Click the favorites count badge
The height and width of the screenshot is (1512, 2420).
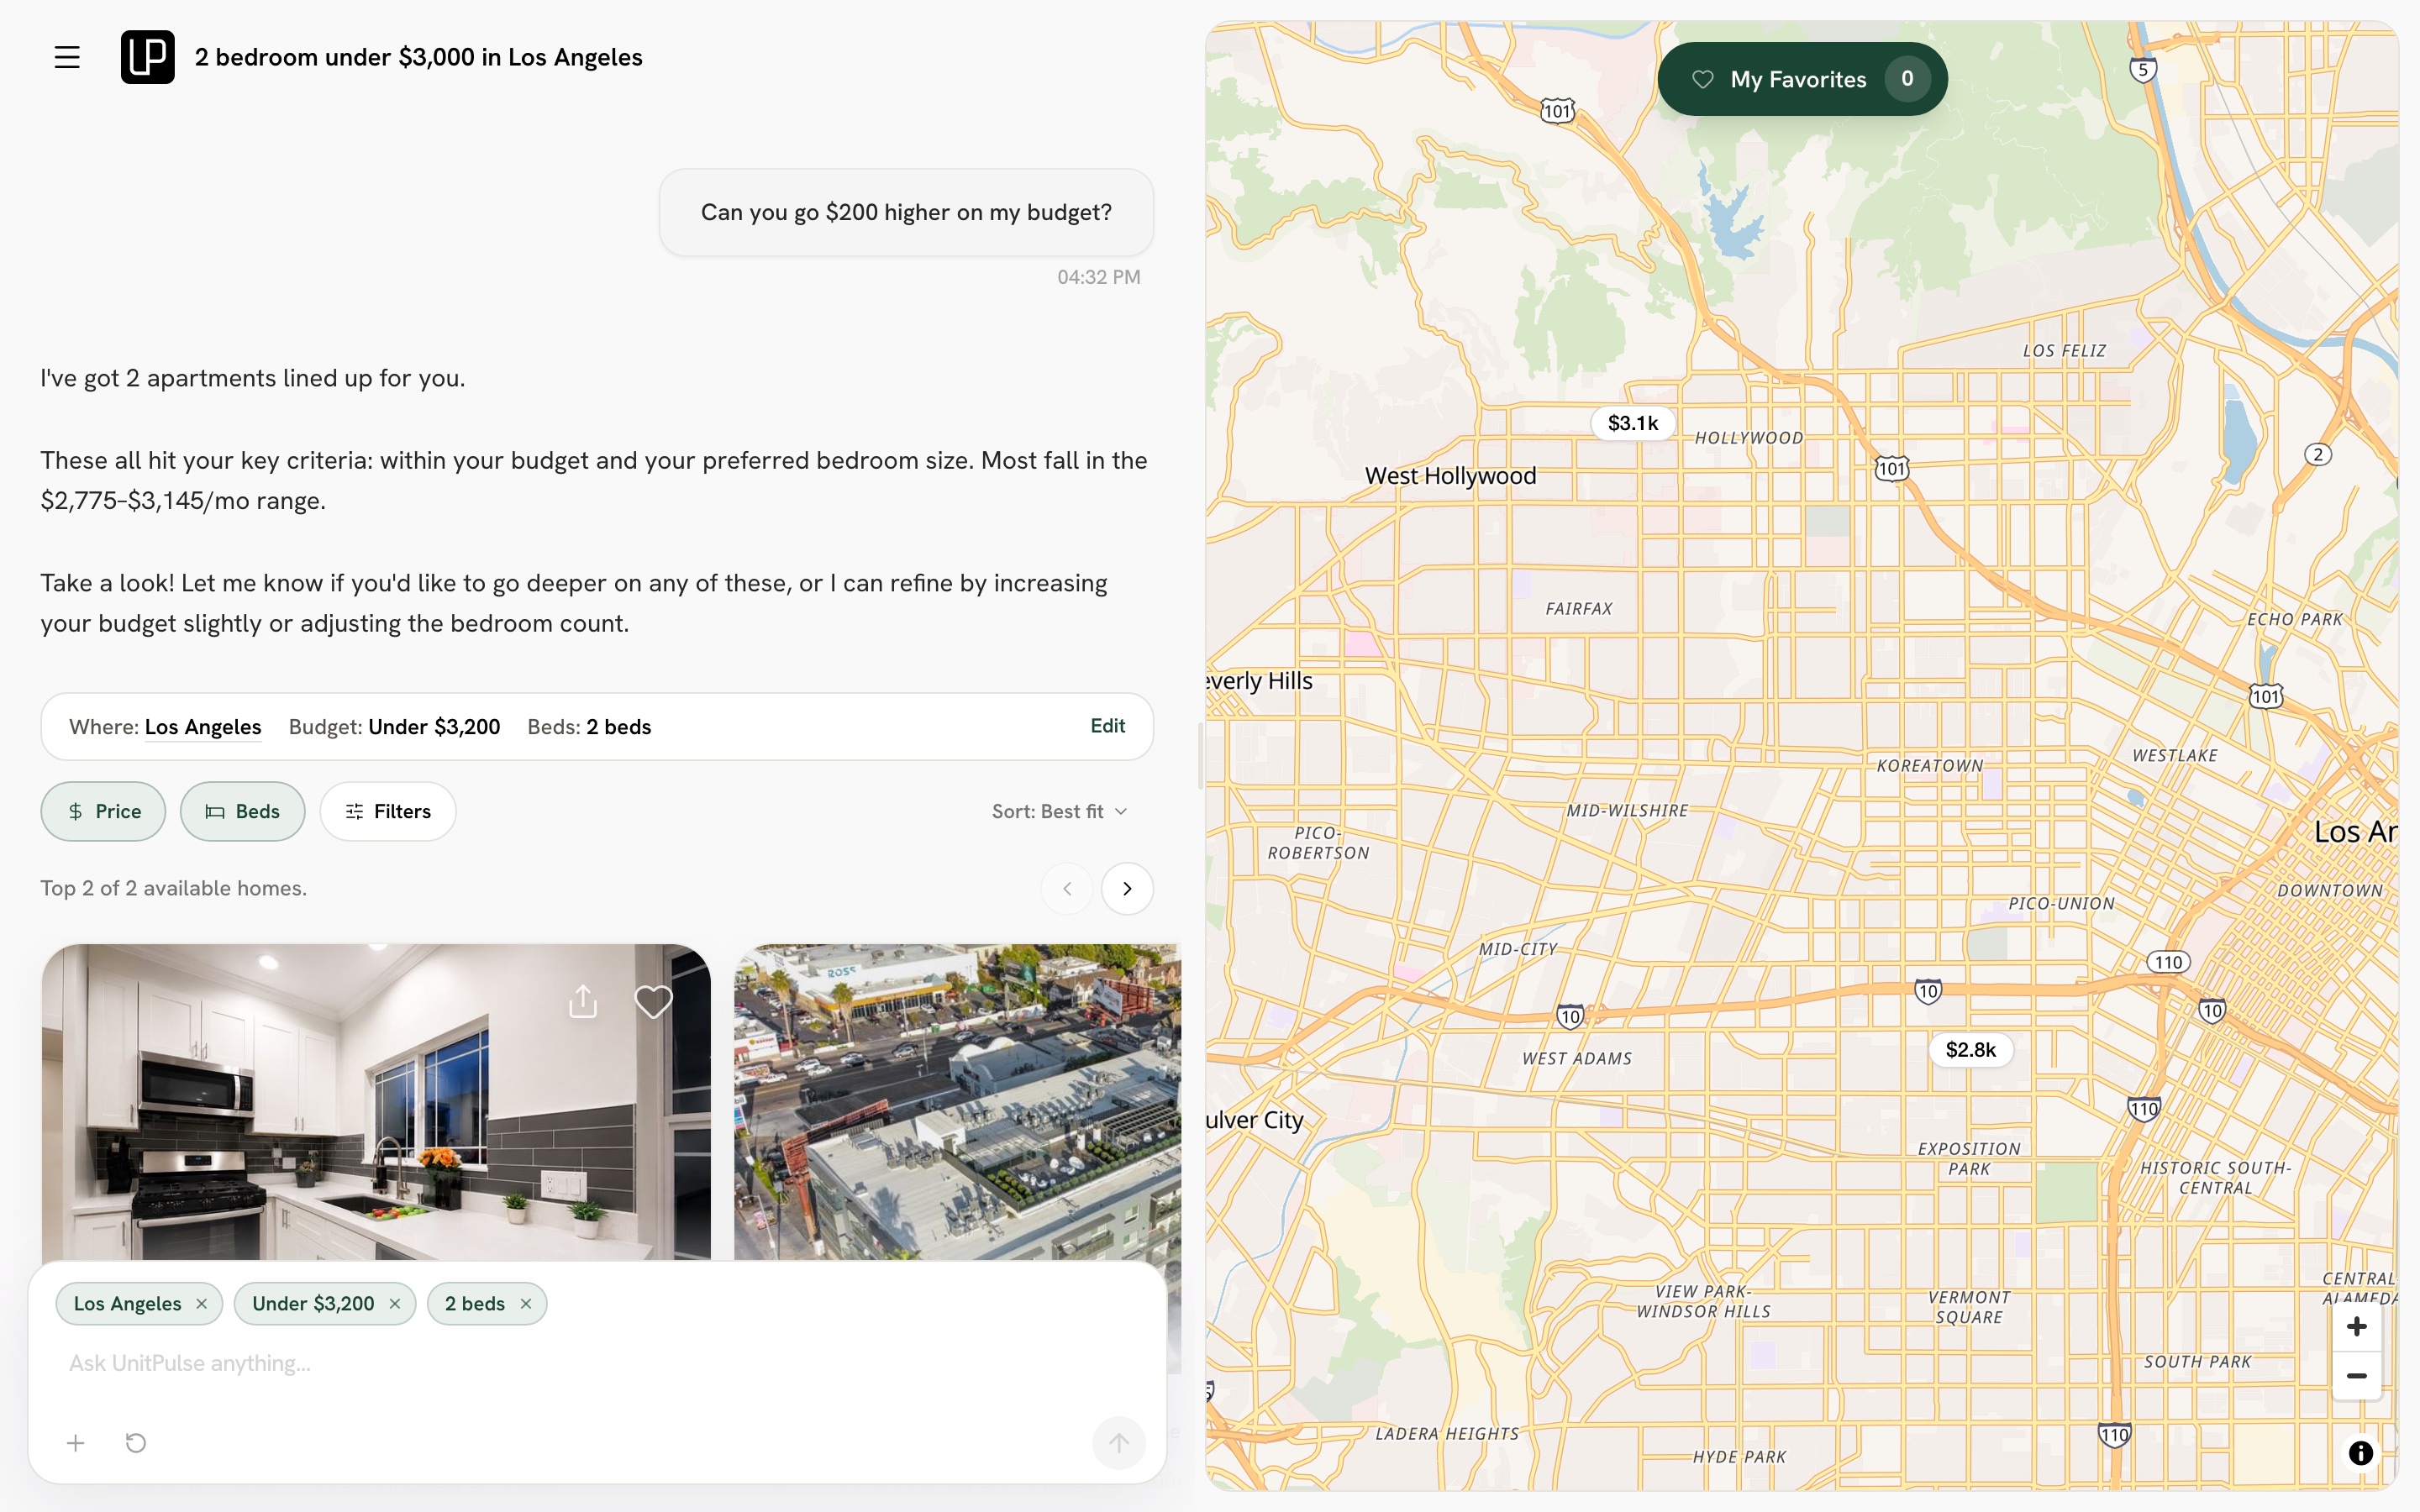(1907, 79)
